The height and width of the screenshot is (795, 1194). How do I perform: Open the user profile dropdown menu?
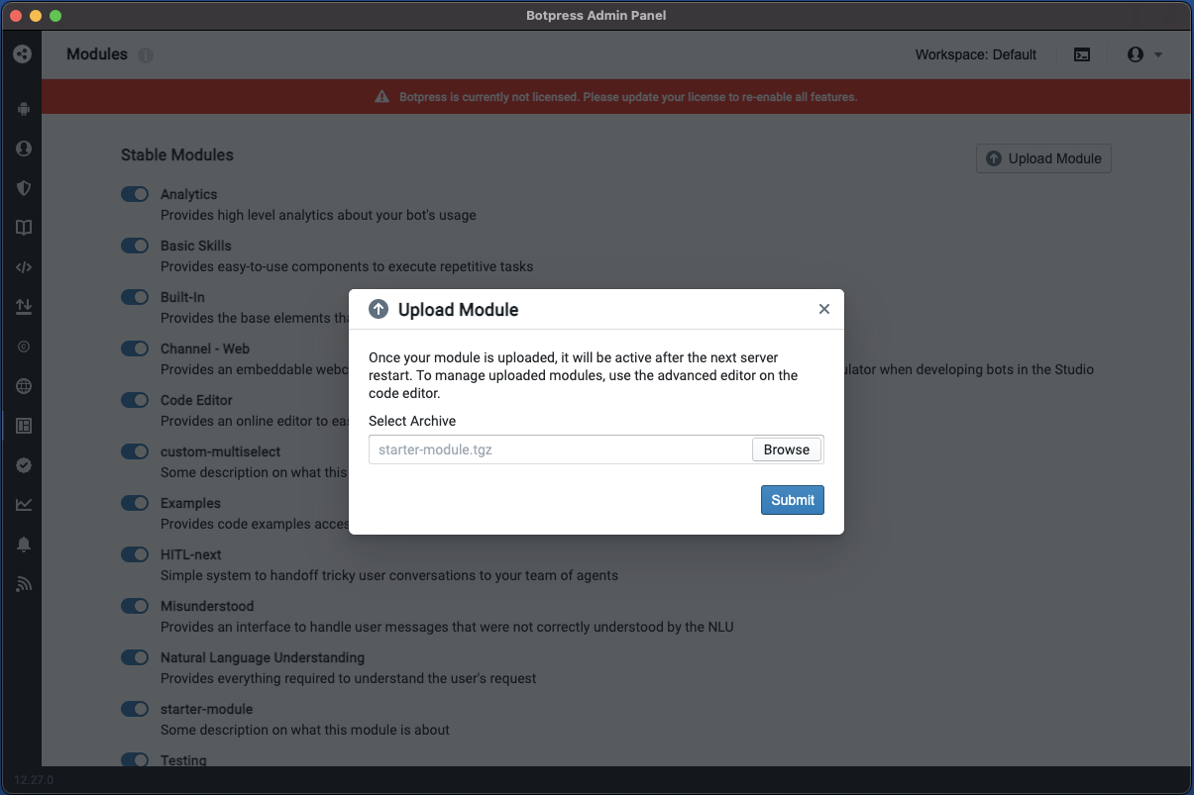click(1144, 55)
